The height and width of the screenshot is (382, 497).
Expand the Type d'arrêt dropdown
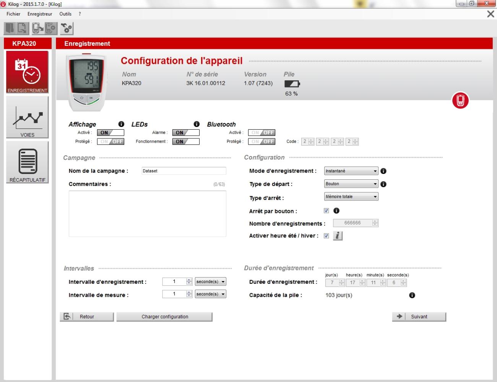[351, 197]
